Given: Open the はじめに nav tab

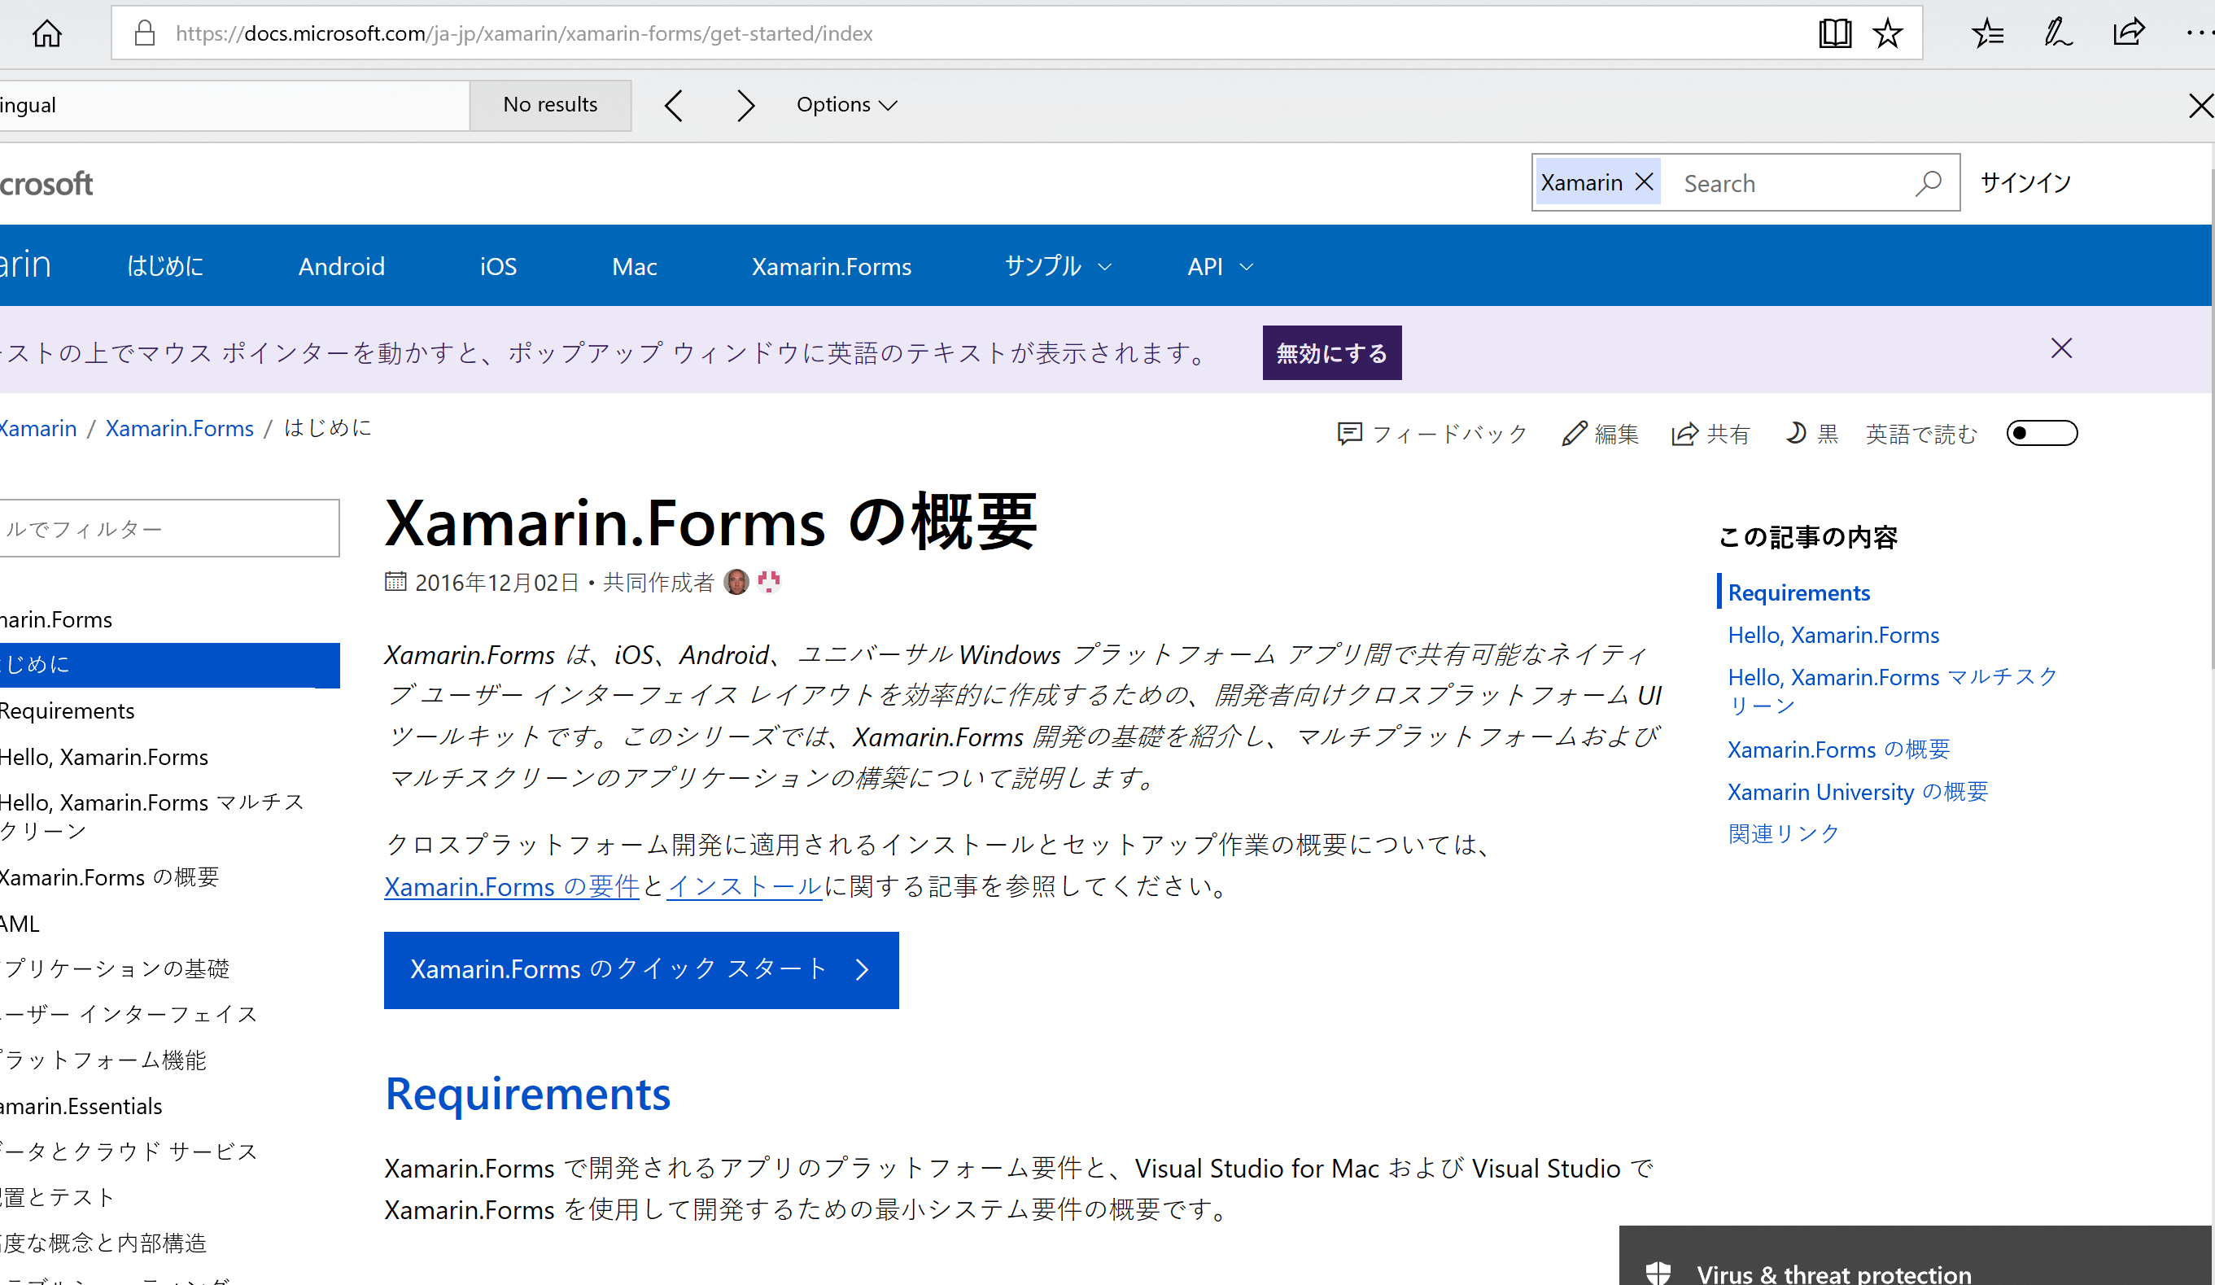Looking at the screenshot, I should [x=165, y=266].
